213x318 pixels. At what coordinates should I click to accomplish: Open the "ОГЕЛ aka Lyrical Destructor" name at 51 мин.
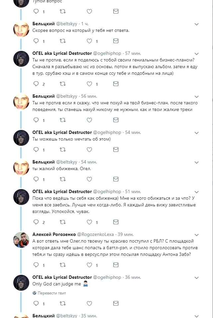[62, 191]
